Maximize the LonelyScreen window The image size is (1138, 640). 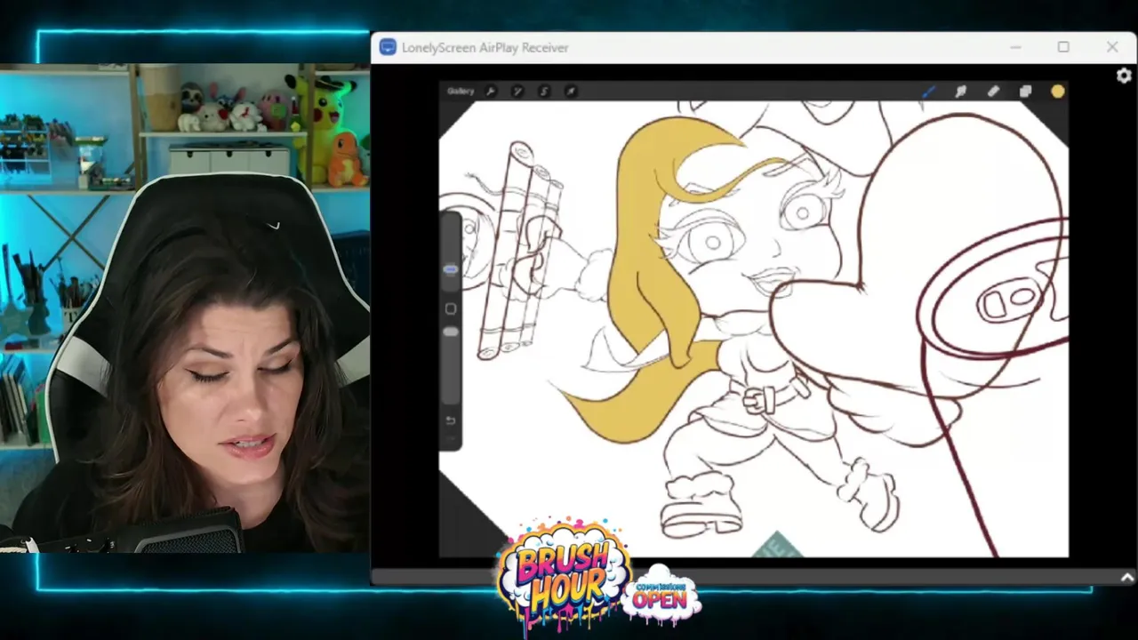(x=1063, y=47)
